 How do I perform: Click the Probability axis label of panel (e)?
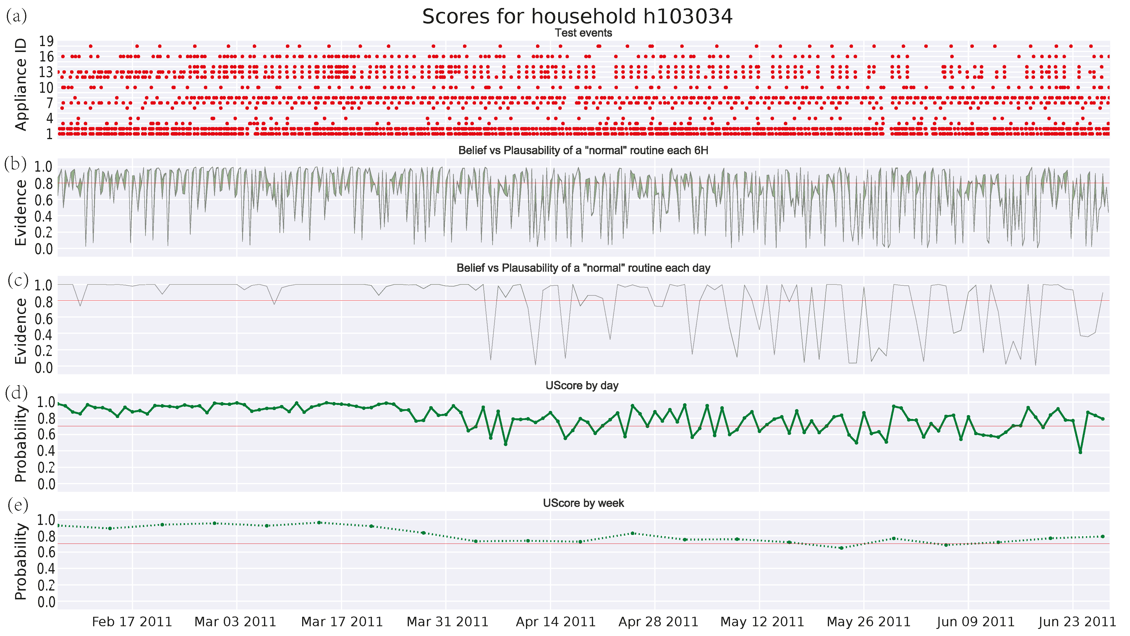[21, 561]
